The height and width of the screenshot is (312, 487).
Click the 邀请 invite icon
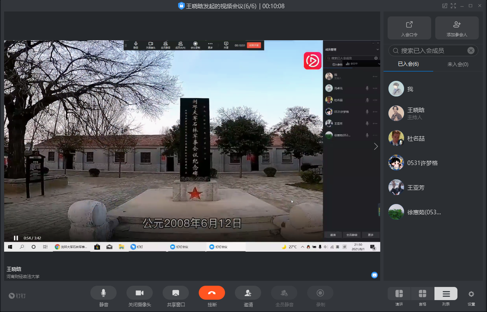[248, 293]
